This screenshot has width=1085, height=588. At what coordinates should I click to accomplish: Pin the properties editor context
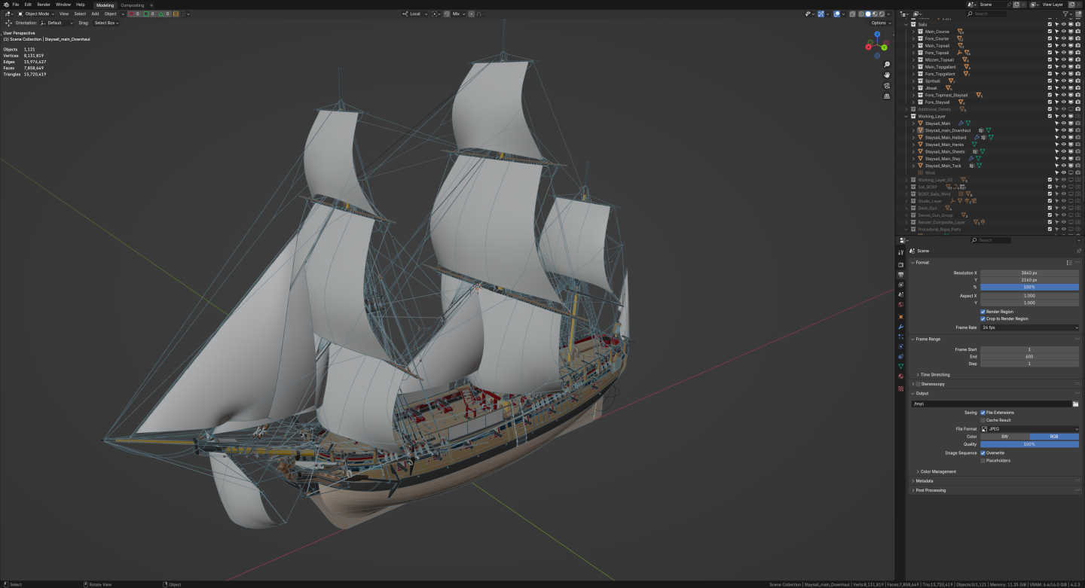pyautogui.click(x=1078, y=251)
